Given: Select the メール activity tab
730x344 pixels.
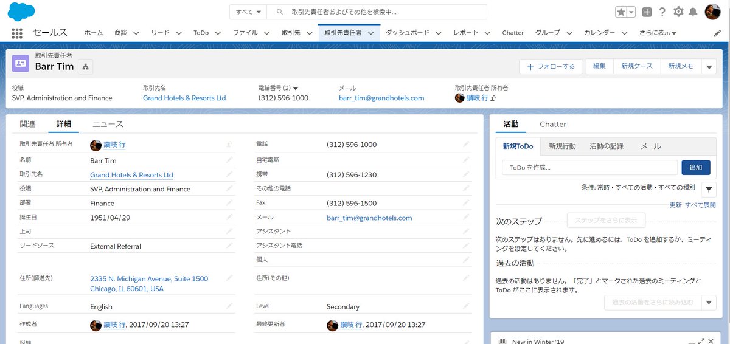Looking at the screenshot, I should [650, 146].
